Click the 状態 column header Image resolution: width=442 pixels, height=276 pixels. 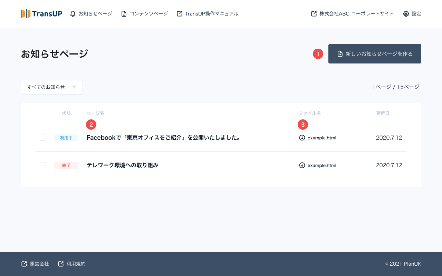pyautogui.click(x=66, y=113)
